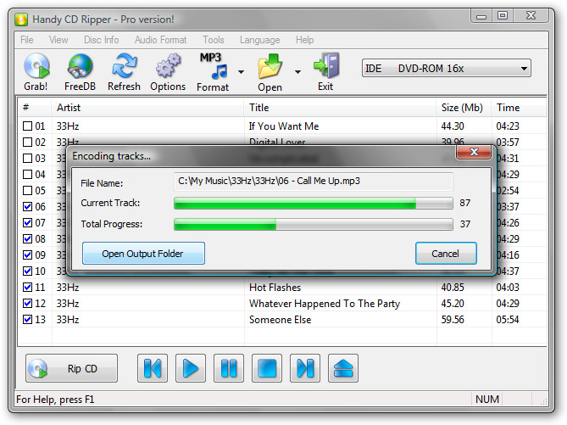Viewport: 567px width, 425px height.
Task: Expand the Format dropdown arrow
Action: click(x=241, y=71)
